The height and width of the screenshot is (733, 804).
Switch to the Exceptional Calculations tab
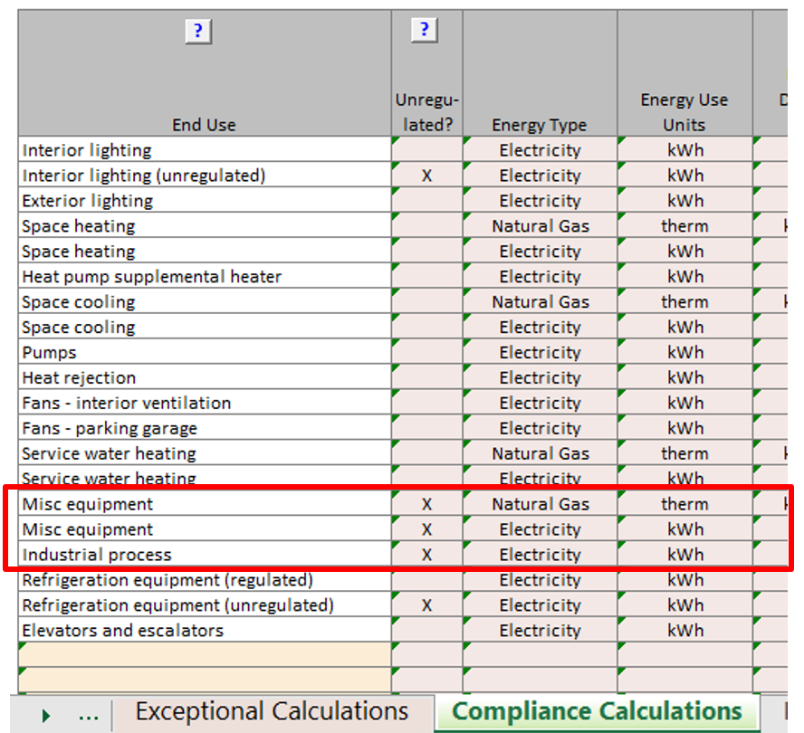tap(272, 712)
